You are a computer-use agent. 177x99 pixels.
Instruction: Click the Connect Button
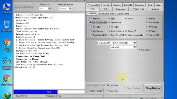pyautogui.click(x=24, y=7)
